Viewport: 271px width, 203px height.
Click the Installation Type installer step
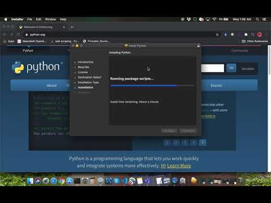point(88,82)
